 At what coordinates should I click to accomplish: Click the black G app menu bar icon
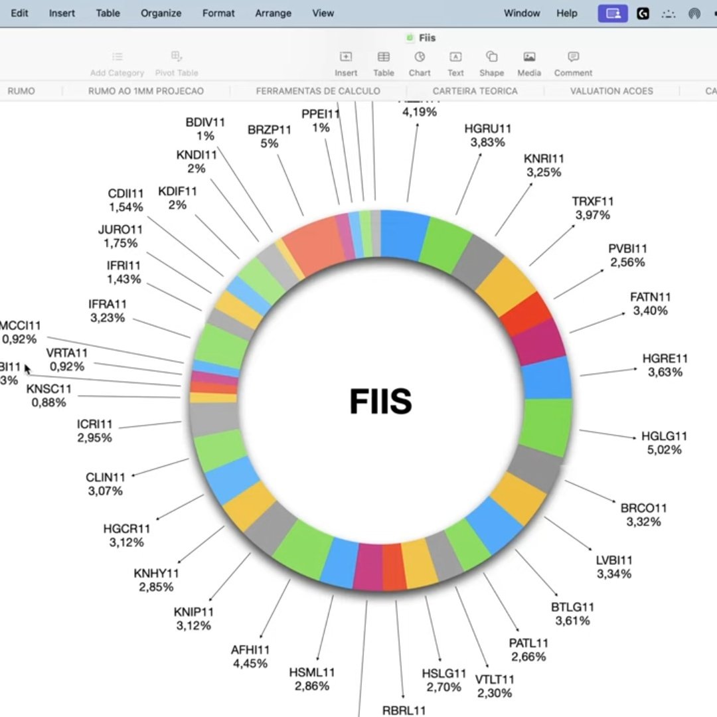click(643, 14)
